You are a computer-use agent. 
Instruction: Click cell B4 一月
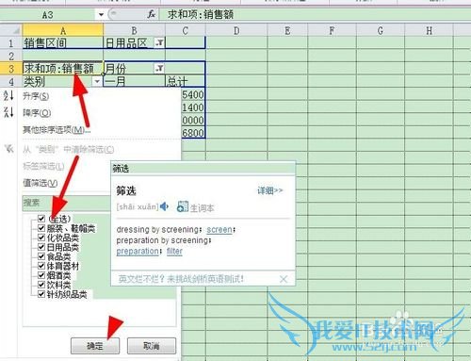point(134,81)
